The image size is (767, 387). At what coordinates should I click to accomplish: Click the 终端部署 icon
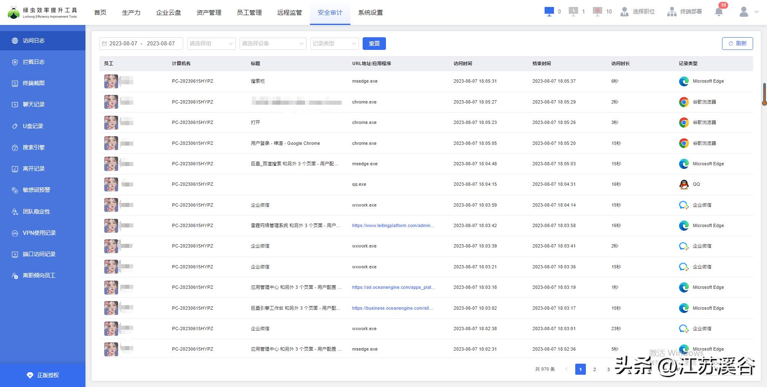[x=672, y=12]
